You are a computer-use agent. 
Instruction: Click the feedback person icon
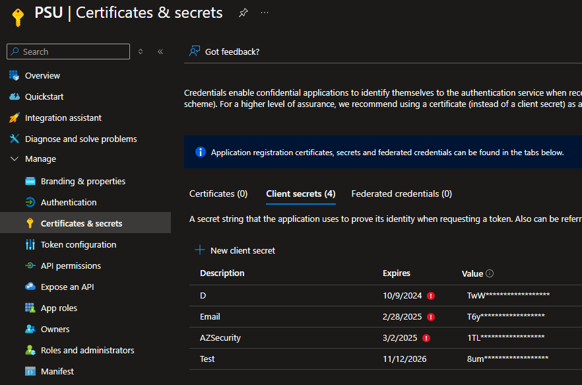coord(195,52)
